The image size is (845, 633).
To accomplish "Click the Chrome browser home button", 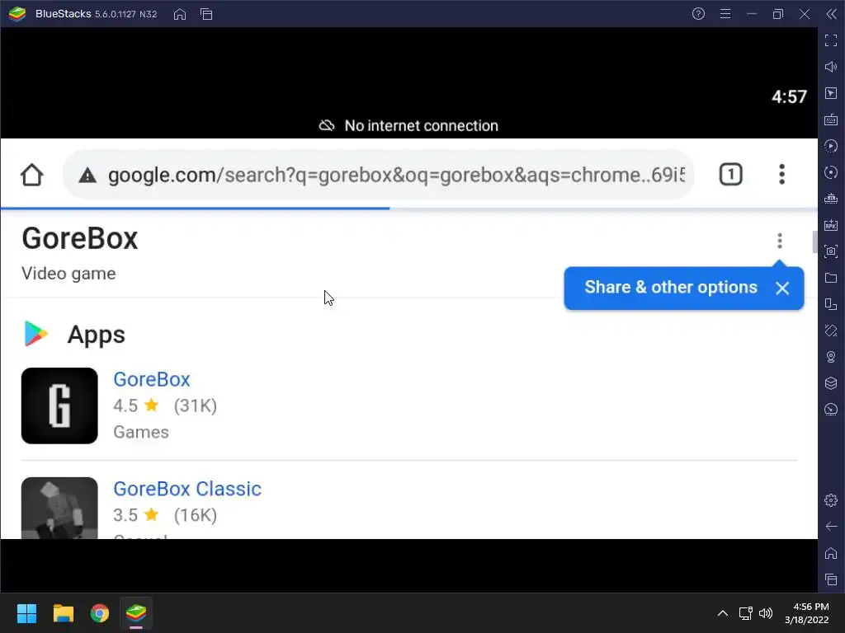I will point(32,175).
